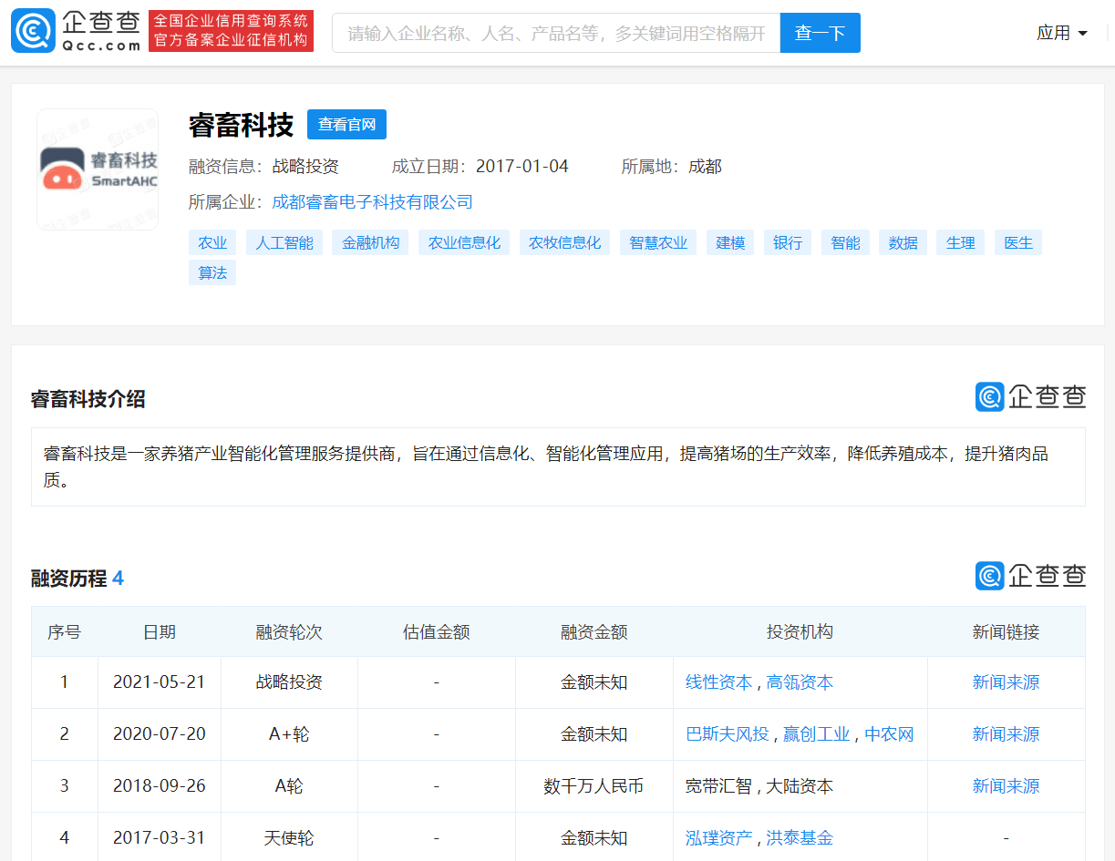1115x861 pixels.
Task: Select the 医生 tag
Action: point(1018,243)
